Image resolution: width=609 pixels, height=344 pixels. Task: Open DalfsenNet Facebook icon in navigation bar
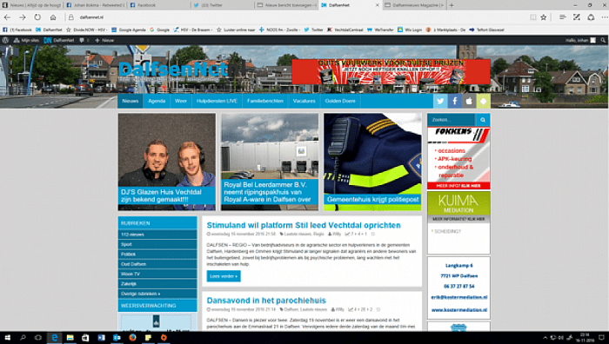point(454,101)
